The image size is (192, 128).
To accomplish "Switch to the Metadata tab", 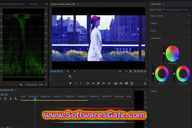I will [34, 4].
